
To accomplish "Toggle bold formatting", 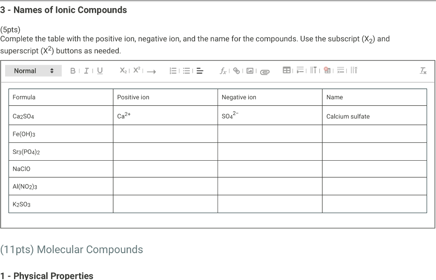I will pos(72,71).
